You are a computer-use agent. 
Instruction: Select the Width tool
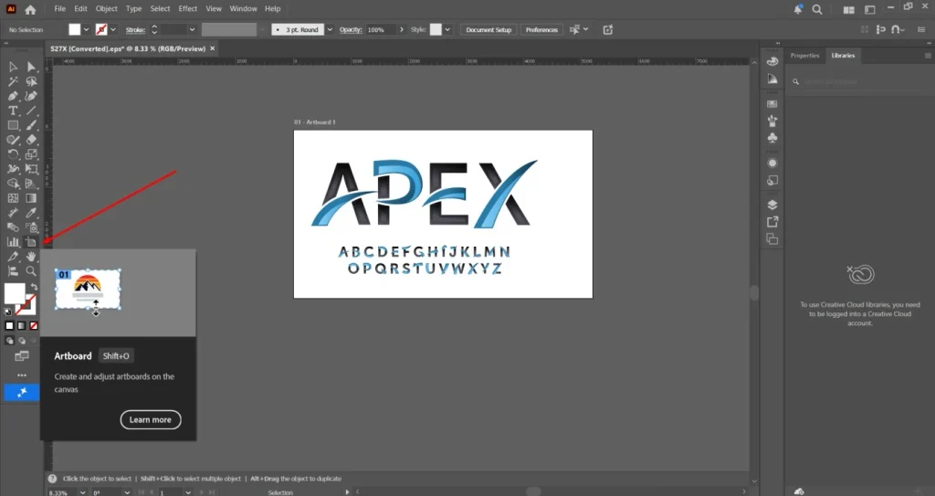[13, 169]
